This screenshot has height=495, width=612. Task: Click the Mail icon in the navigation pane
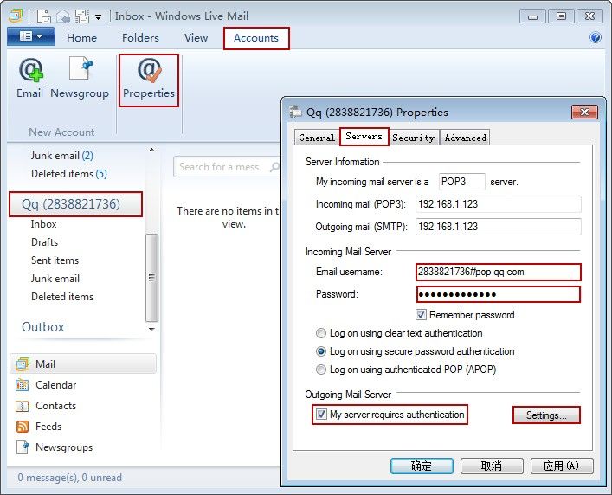pyautogui.click(x=23, y=364)
